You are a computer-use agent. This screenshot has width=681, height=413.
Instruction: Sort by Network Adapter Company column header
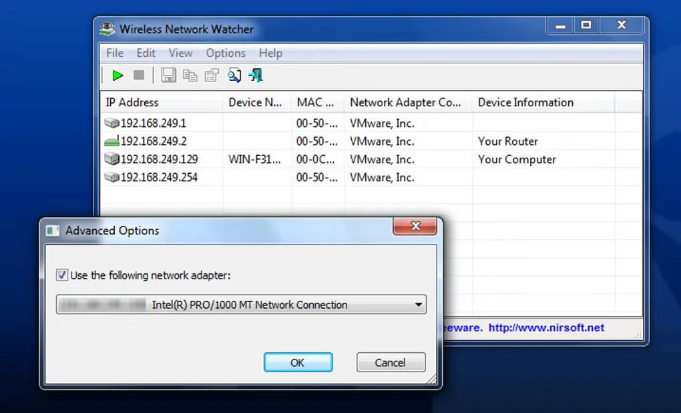(x=408, y=103)
